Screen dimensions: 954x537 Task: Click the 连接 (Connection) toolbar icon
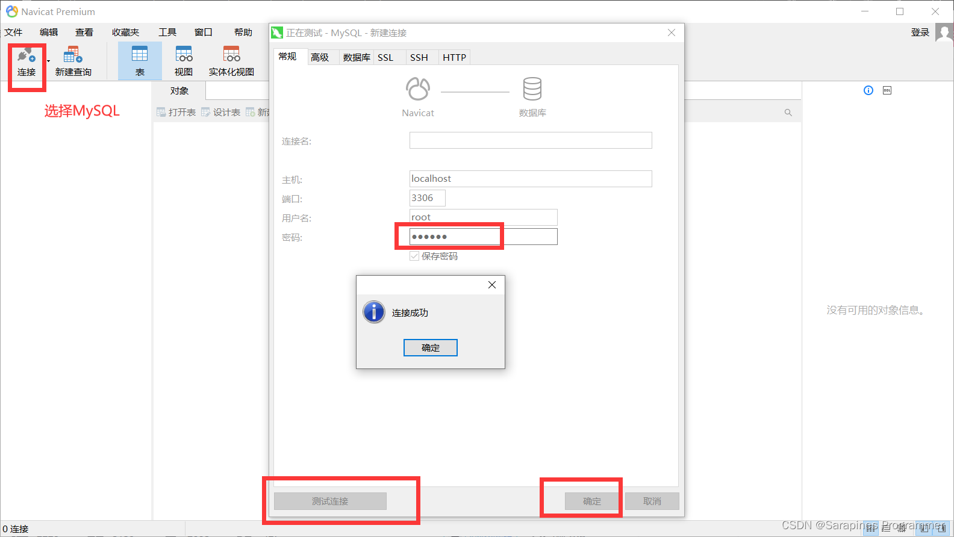tap(26, 61)
